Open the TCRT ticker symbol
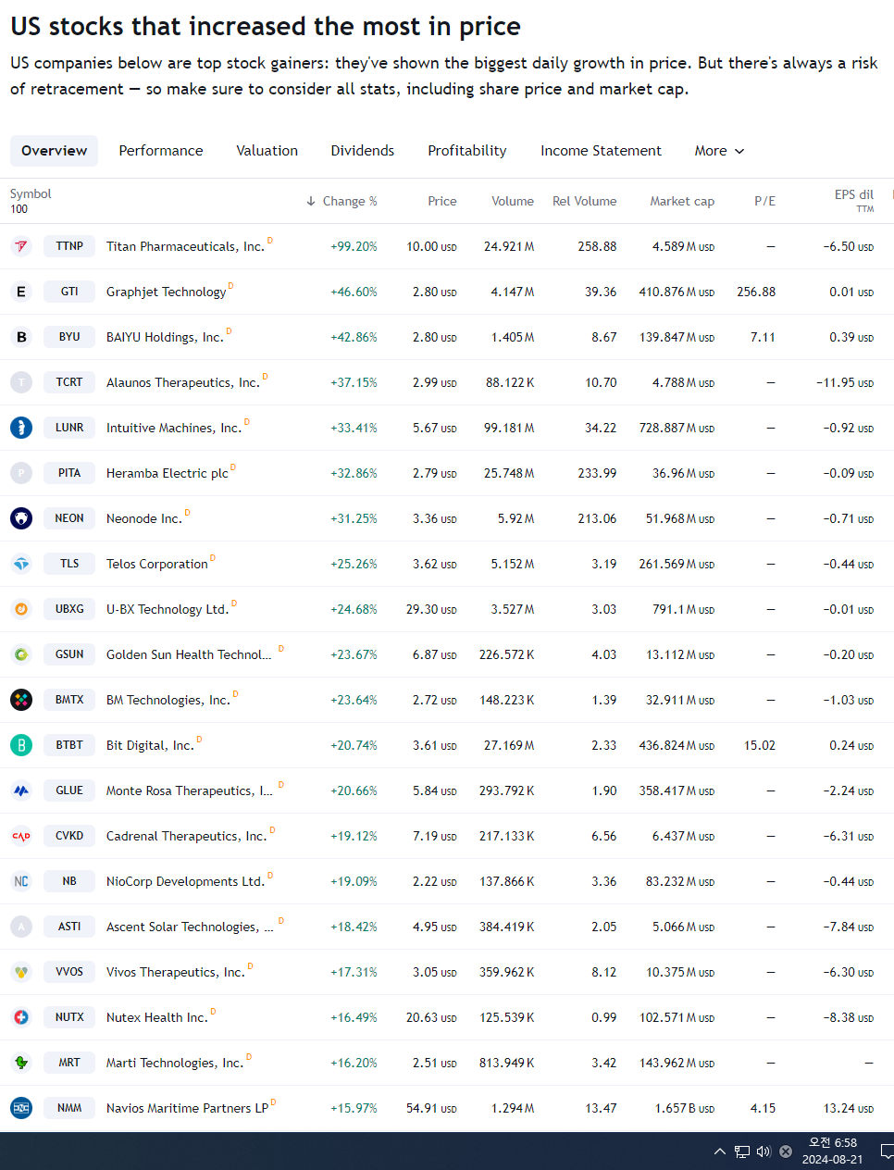Image resolution: width=894 pixels, height=1170 pixels. [x=69, y=382]
